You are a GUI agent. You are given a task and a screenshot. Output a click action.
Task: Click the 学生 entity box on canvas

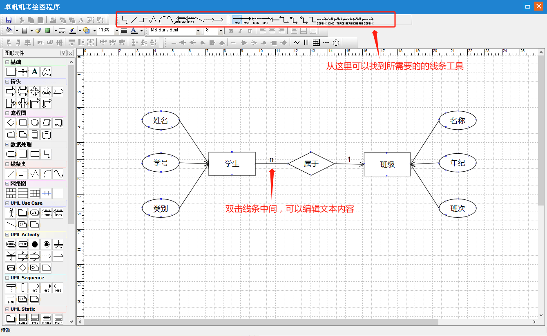pos(232,164)
